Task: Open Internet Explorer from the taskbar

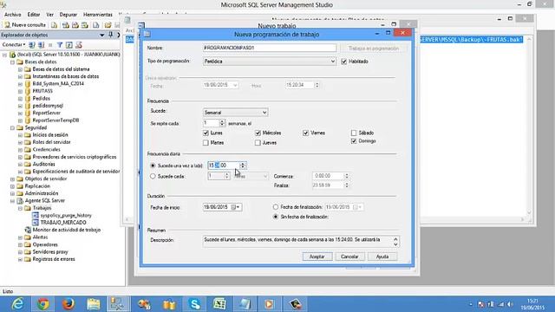Action: [x=17, y=304]
